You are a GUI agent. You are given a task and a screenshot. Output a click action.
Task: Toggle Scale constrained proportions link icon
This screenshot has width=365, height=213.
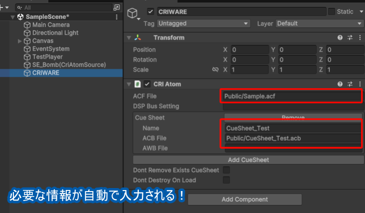pyautogui.click(x=216, y=69)
